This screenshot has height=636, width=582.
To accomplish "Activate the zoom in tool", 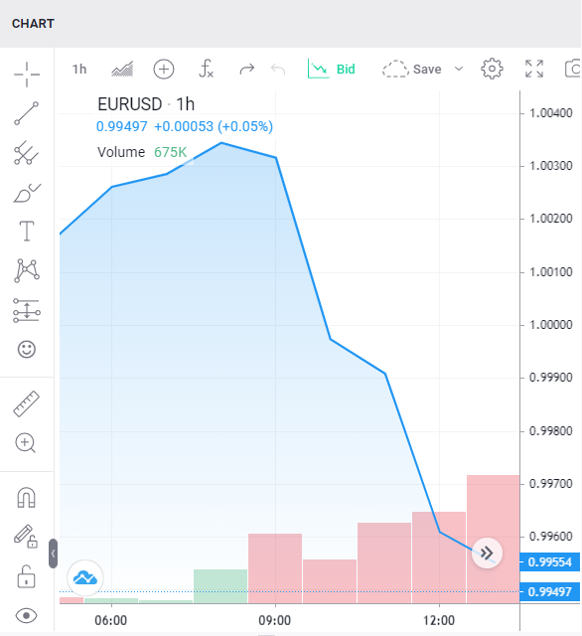I will 26,443.
